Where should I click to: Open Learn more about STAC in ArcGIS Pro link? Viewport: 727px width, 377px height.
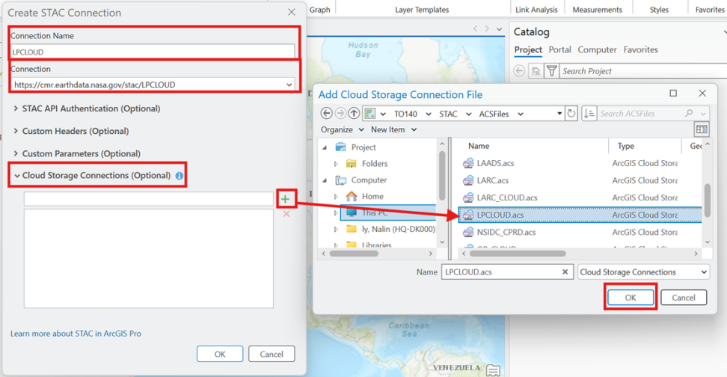76,334
